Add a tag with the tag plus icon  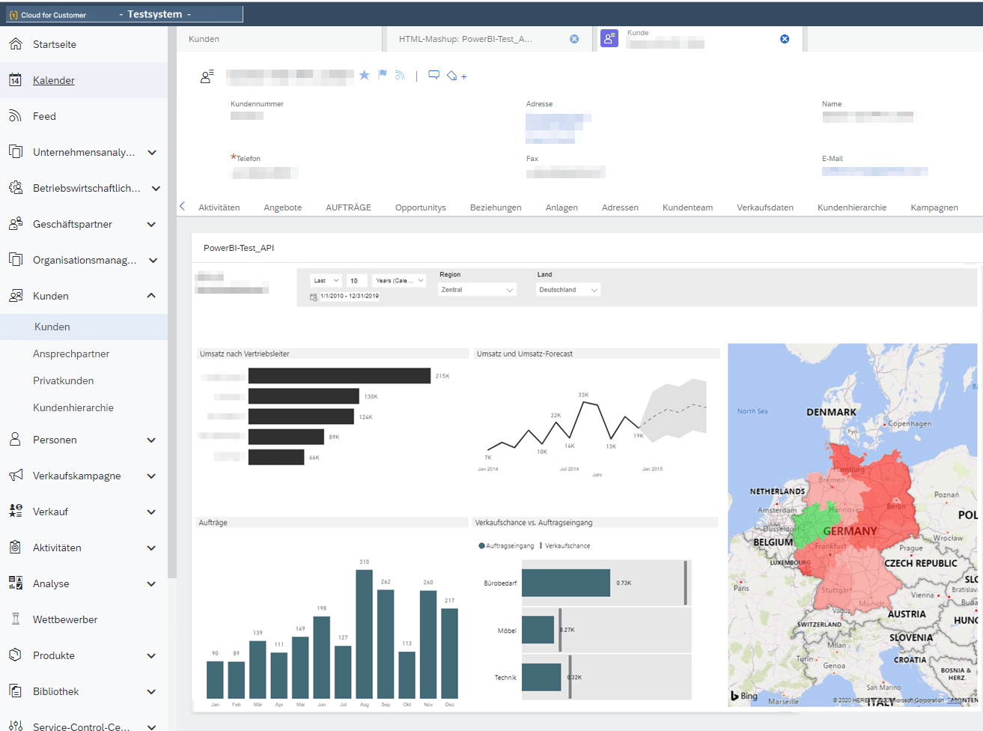pyautogui.click(x=456, y=76)
